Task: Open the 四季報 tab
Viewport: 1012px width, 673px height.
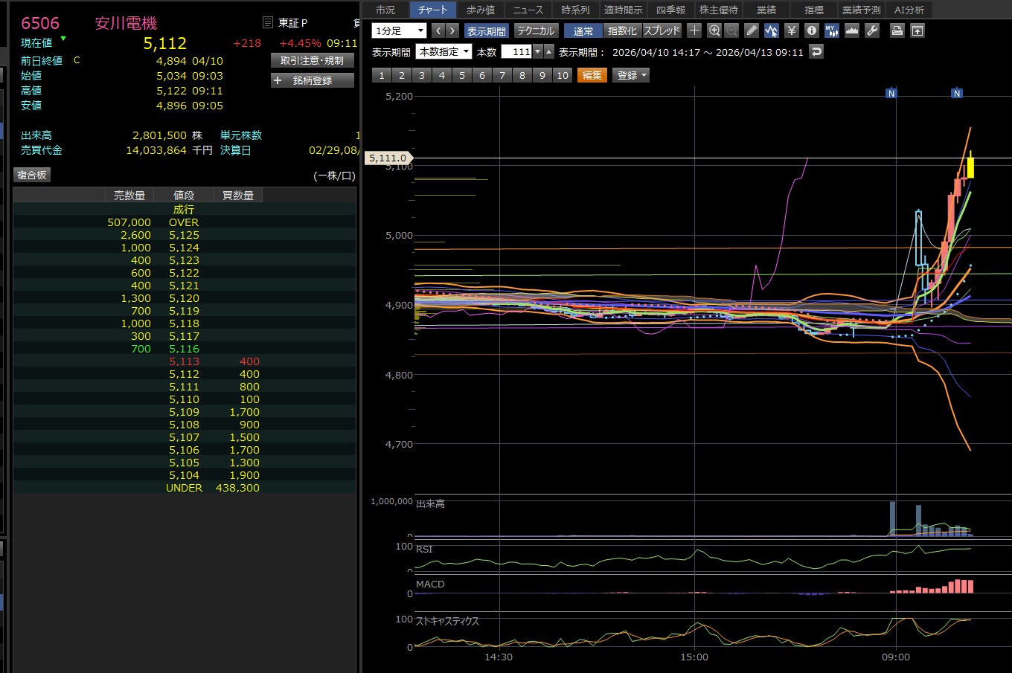Action: point(670,10)
